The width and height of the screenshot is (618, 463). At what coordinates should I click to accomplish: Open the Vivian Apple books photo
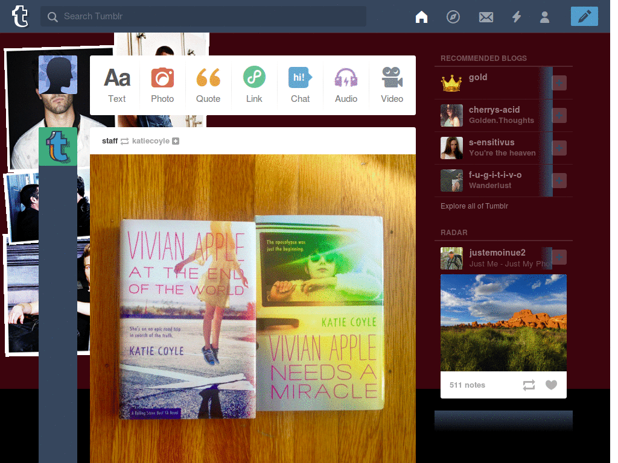point(253,309)
